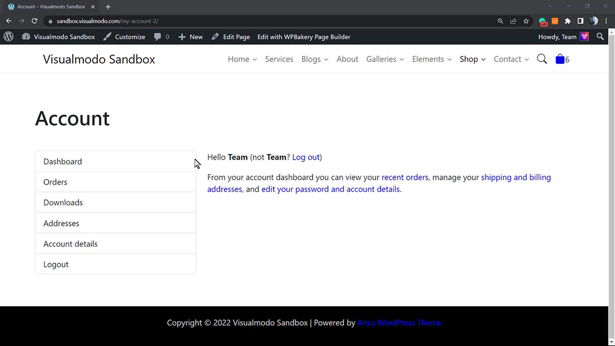This screenshot has width=615, height=346.
Task: Click the Visualmodo Sandbox site title
Action: [x=99, y=59]
